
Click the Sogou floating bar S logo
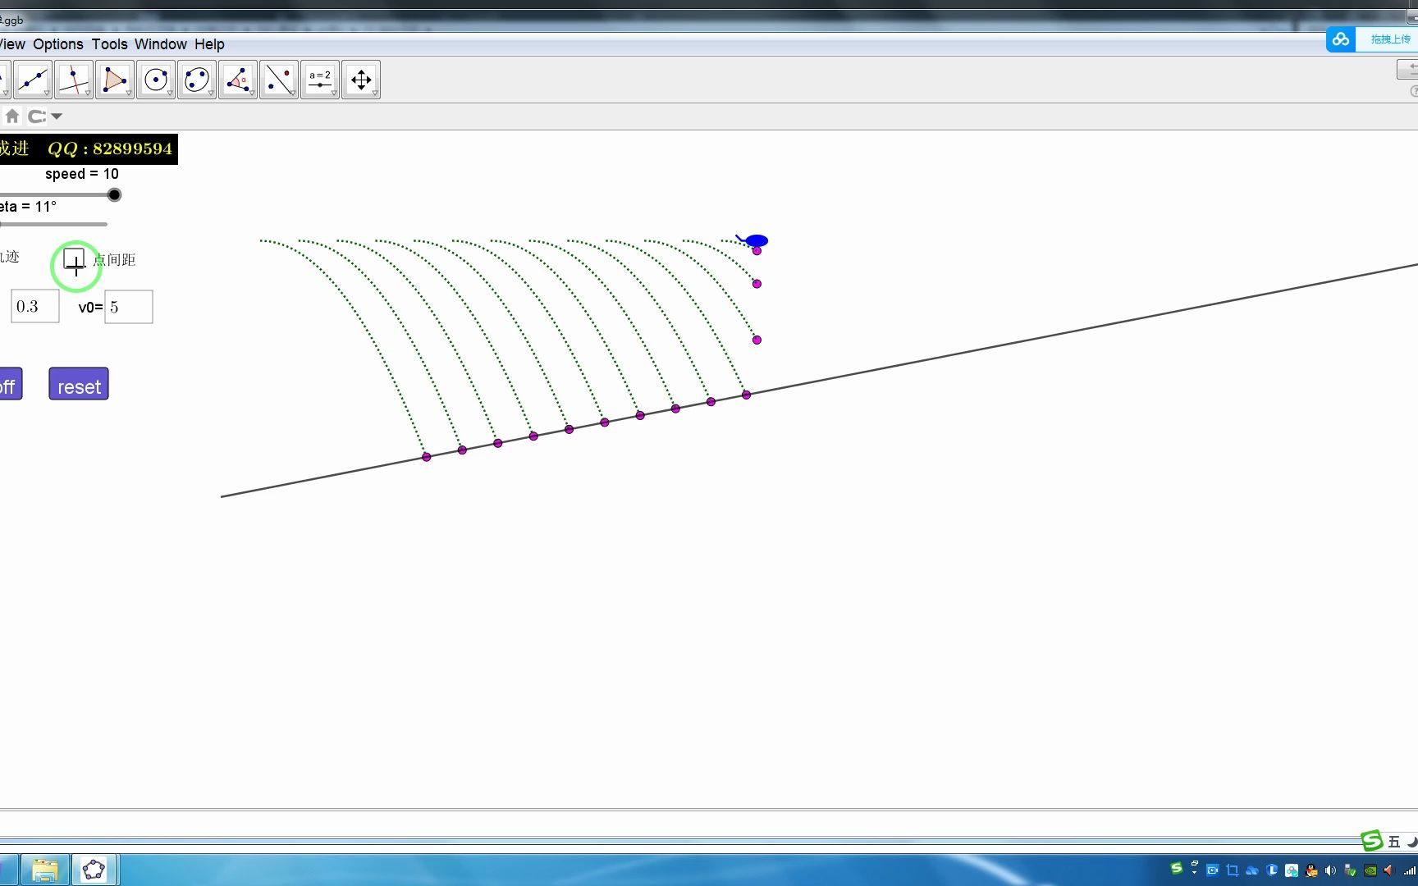tap(1372, 841)
